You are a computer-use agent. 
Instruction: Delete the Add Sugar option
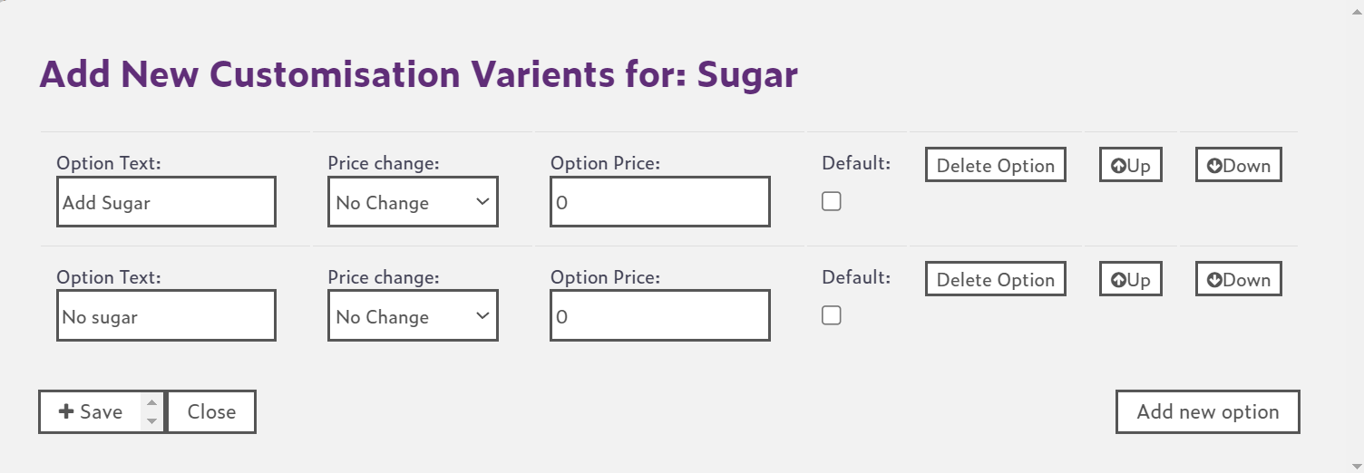(x=995, y=166)
